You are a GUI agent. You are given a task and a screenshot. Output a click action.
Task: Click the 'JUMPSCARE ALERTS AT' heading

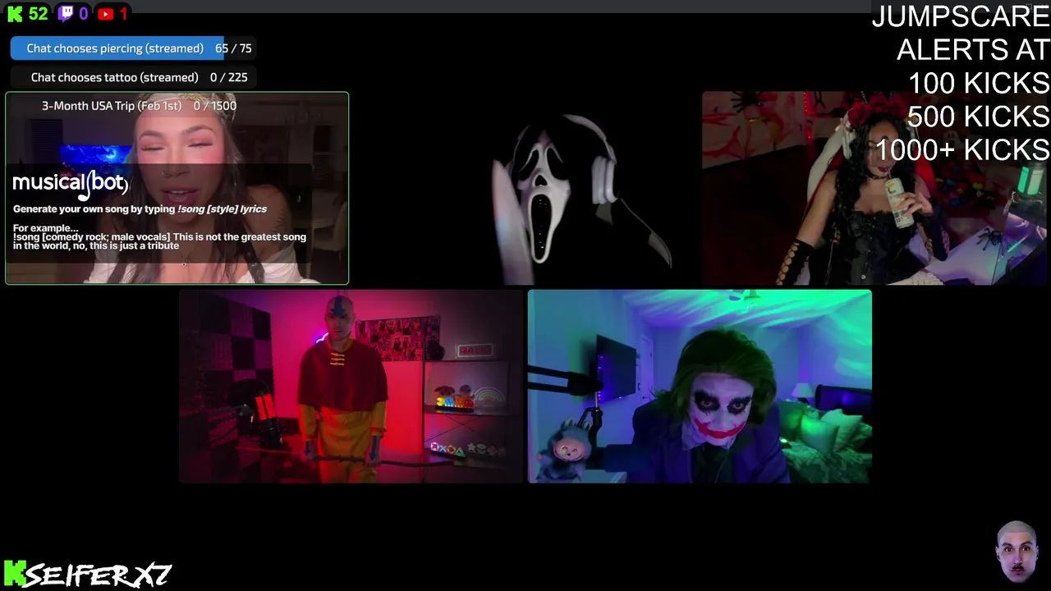tap(961, 33)
